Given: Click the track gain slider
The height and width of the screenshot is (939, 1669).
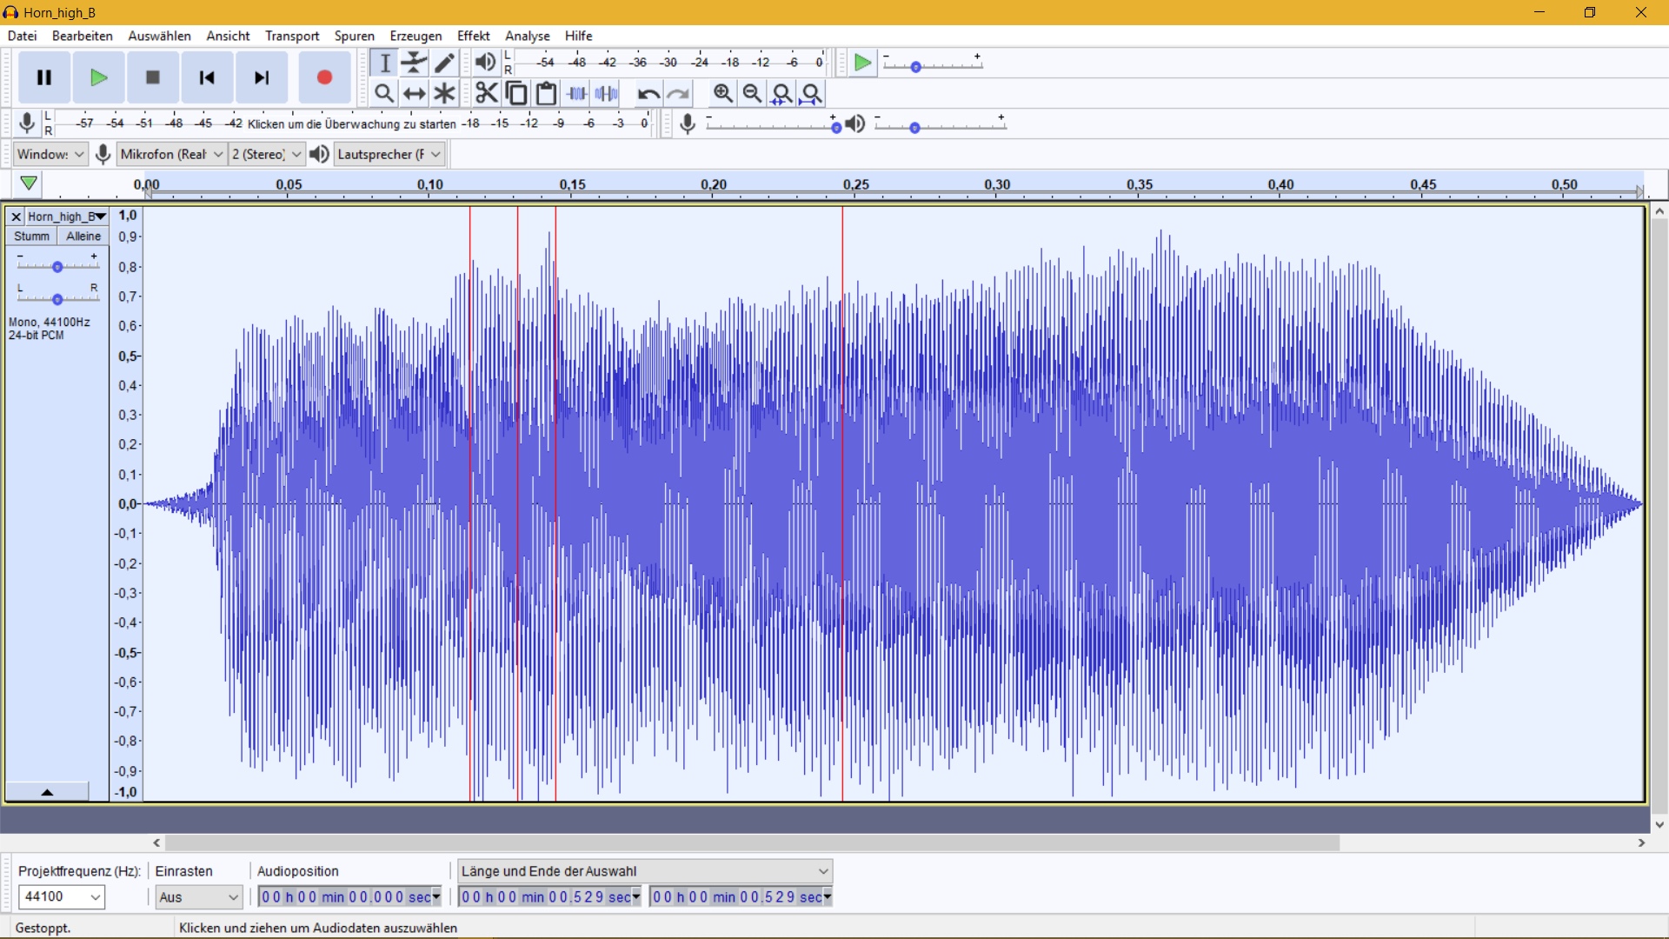Looking at the screenshot, I should pos(57,266).
